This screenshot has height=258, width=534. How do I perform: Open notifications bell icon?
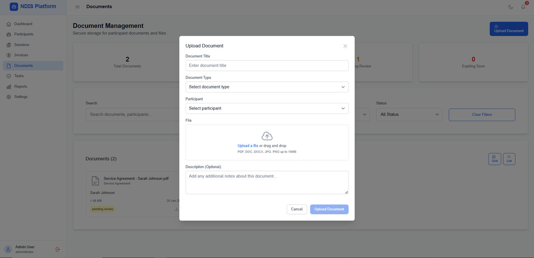tap(523, 7)
